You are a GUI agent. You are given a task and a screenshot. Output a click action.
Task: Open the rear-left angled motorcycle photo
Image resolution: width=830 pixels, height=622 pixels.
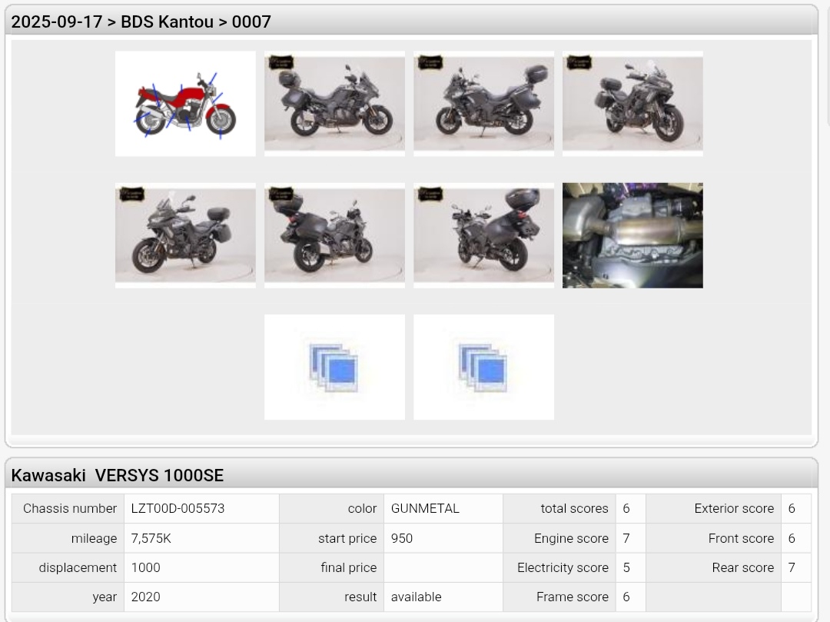tap(483, 235)
